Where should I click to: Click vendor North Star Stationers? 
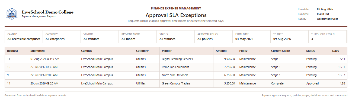click(x=175, y=75)
